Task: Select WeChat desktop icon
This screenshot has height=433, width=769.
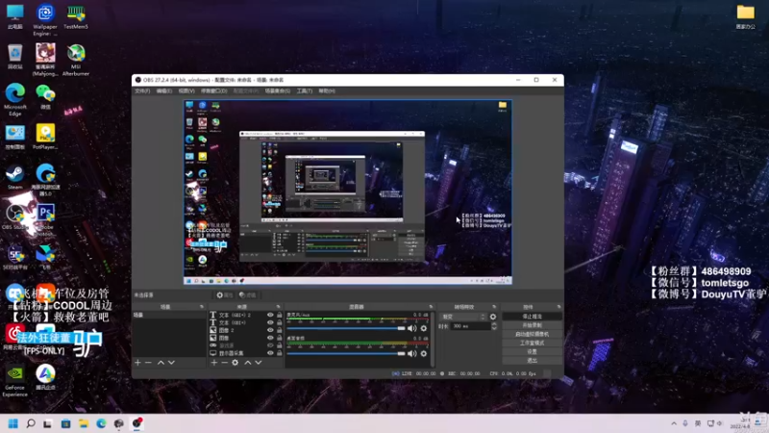Action: (45, 97)
